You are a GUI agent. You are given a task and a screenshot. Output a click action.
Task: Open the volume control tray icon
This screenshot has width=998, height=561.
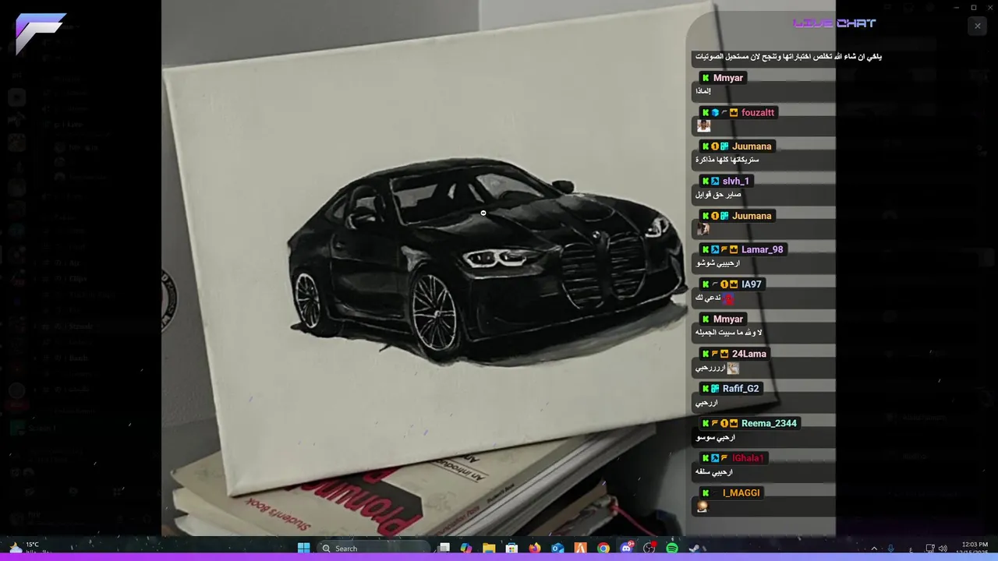943,549
